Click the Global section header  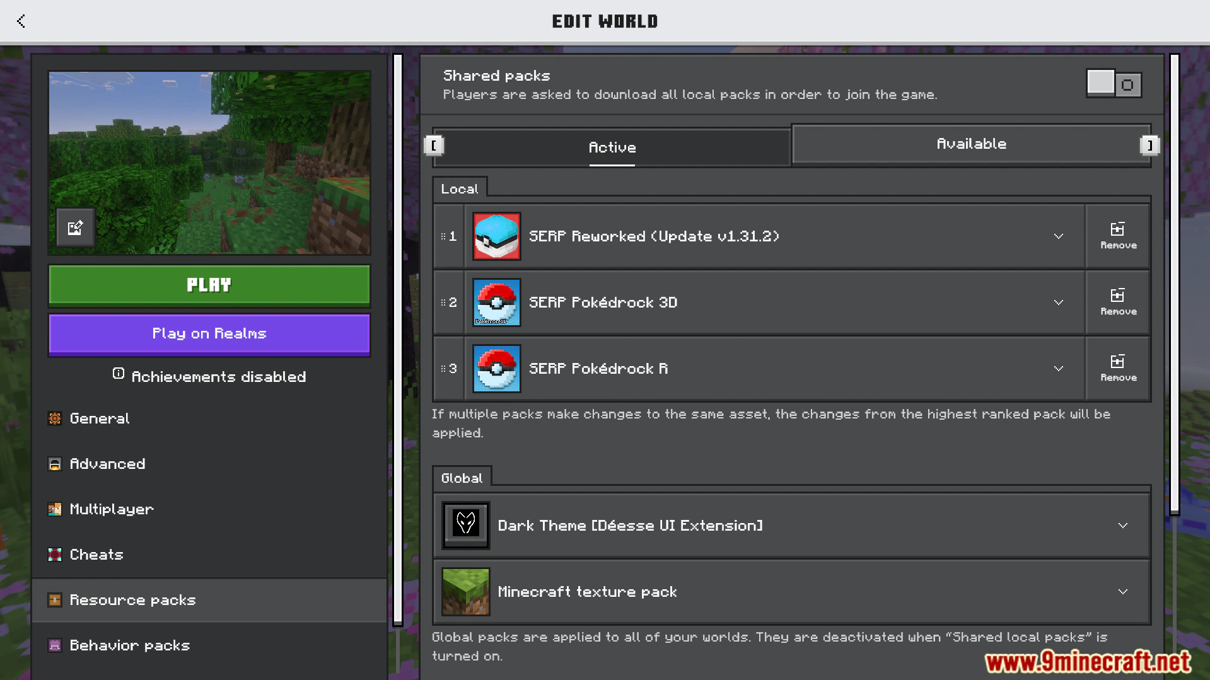coord(462,478)
